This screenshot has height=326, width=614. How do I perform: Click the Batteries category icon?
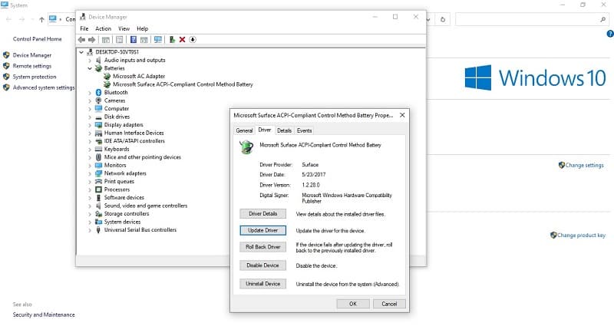coord(99,68)
